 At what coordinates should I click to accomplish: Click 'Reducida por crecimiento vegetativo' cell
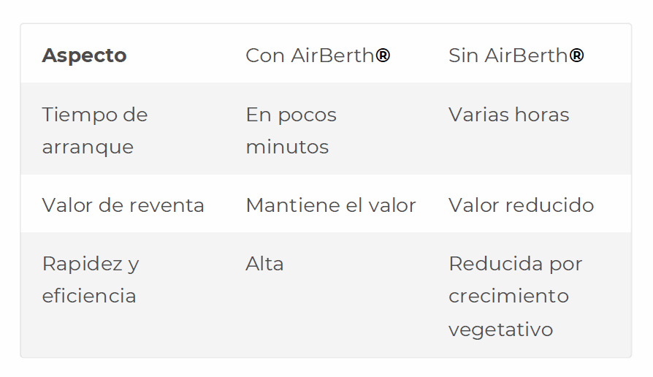[x=515, y=296]
